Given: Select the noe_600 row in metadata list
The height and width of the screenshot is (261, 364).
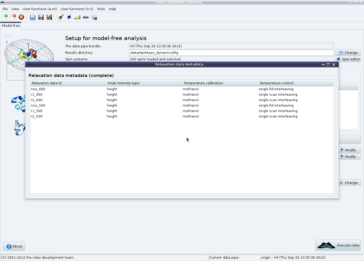Looking at the screenshot, I should point(38,89).
